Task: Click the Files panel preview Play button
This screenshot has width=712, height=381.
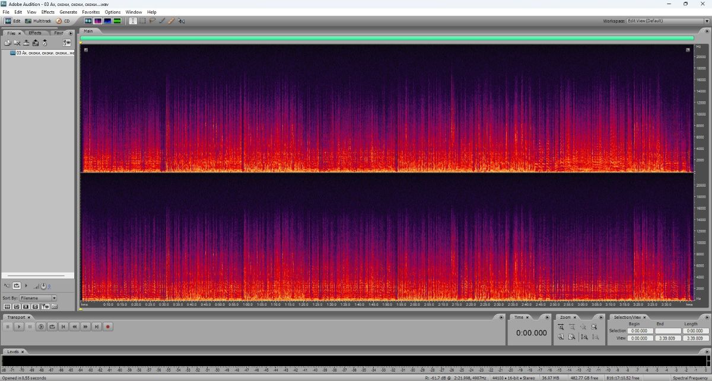Action: coord(26,286)
